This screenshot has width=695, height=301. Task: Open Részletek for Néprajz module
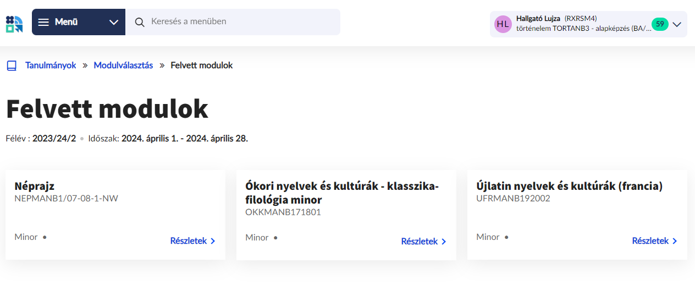[x=192, y=241]
